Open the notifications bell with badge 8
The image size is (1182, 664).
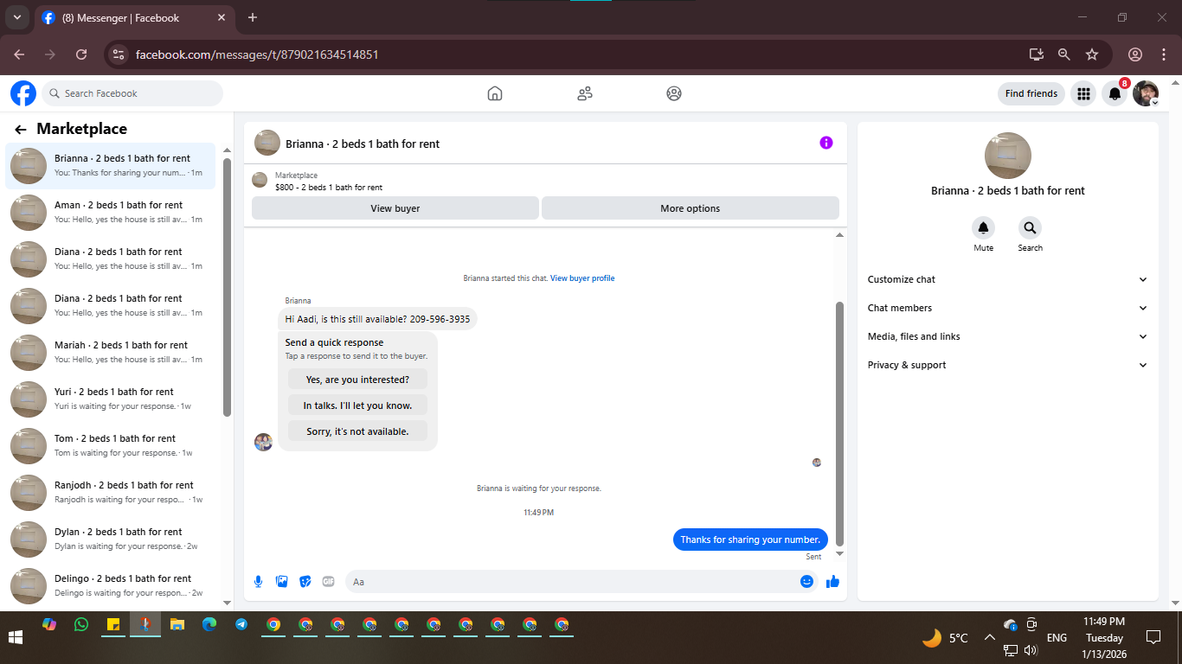point(1115,93)
